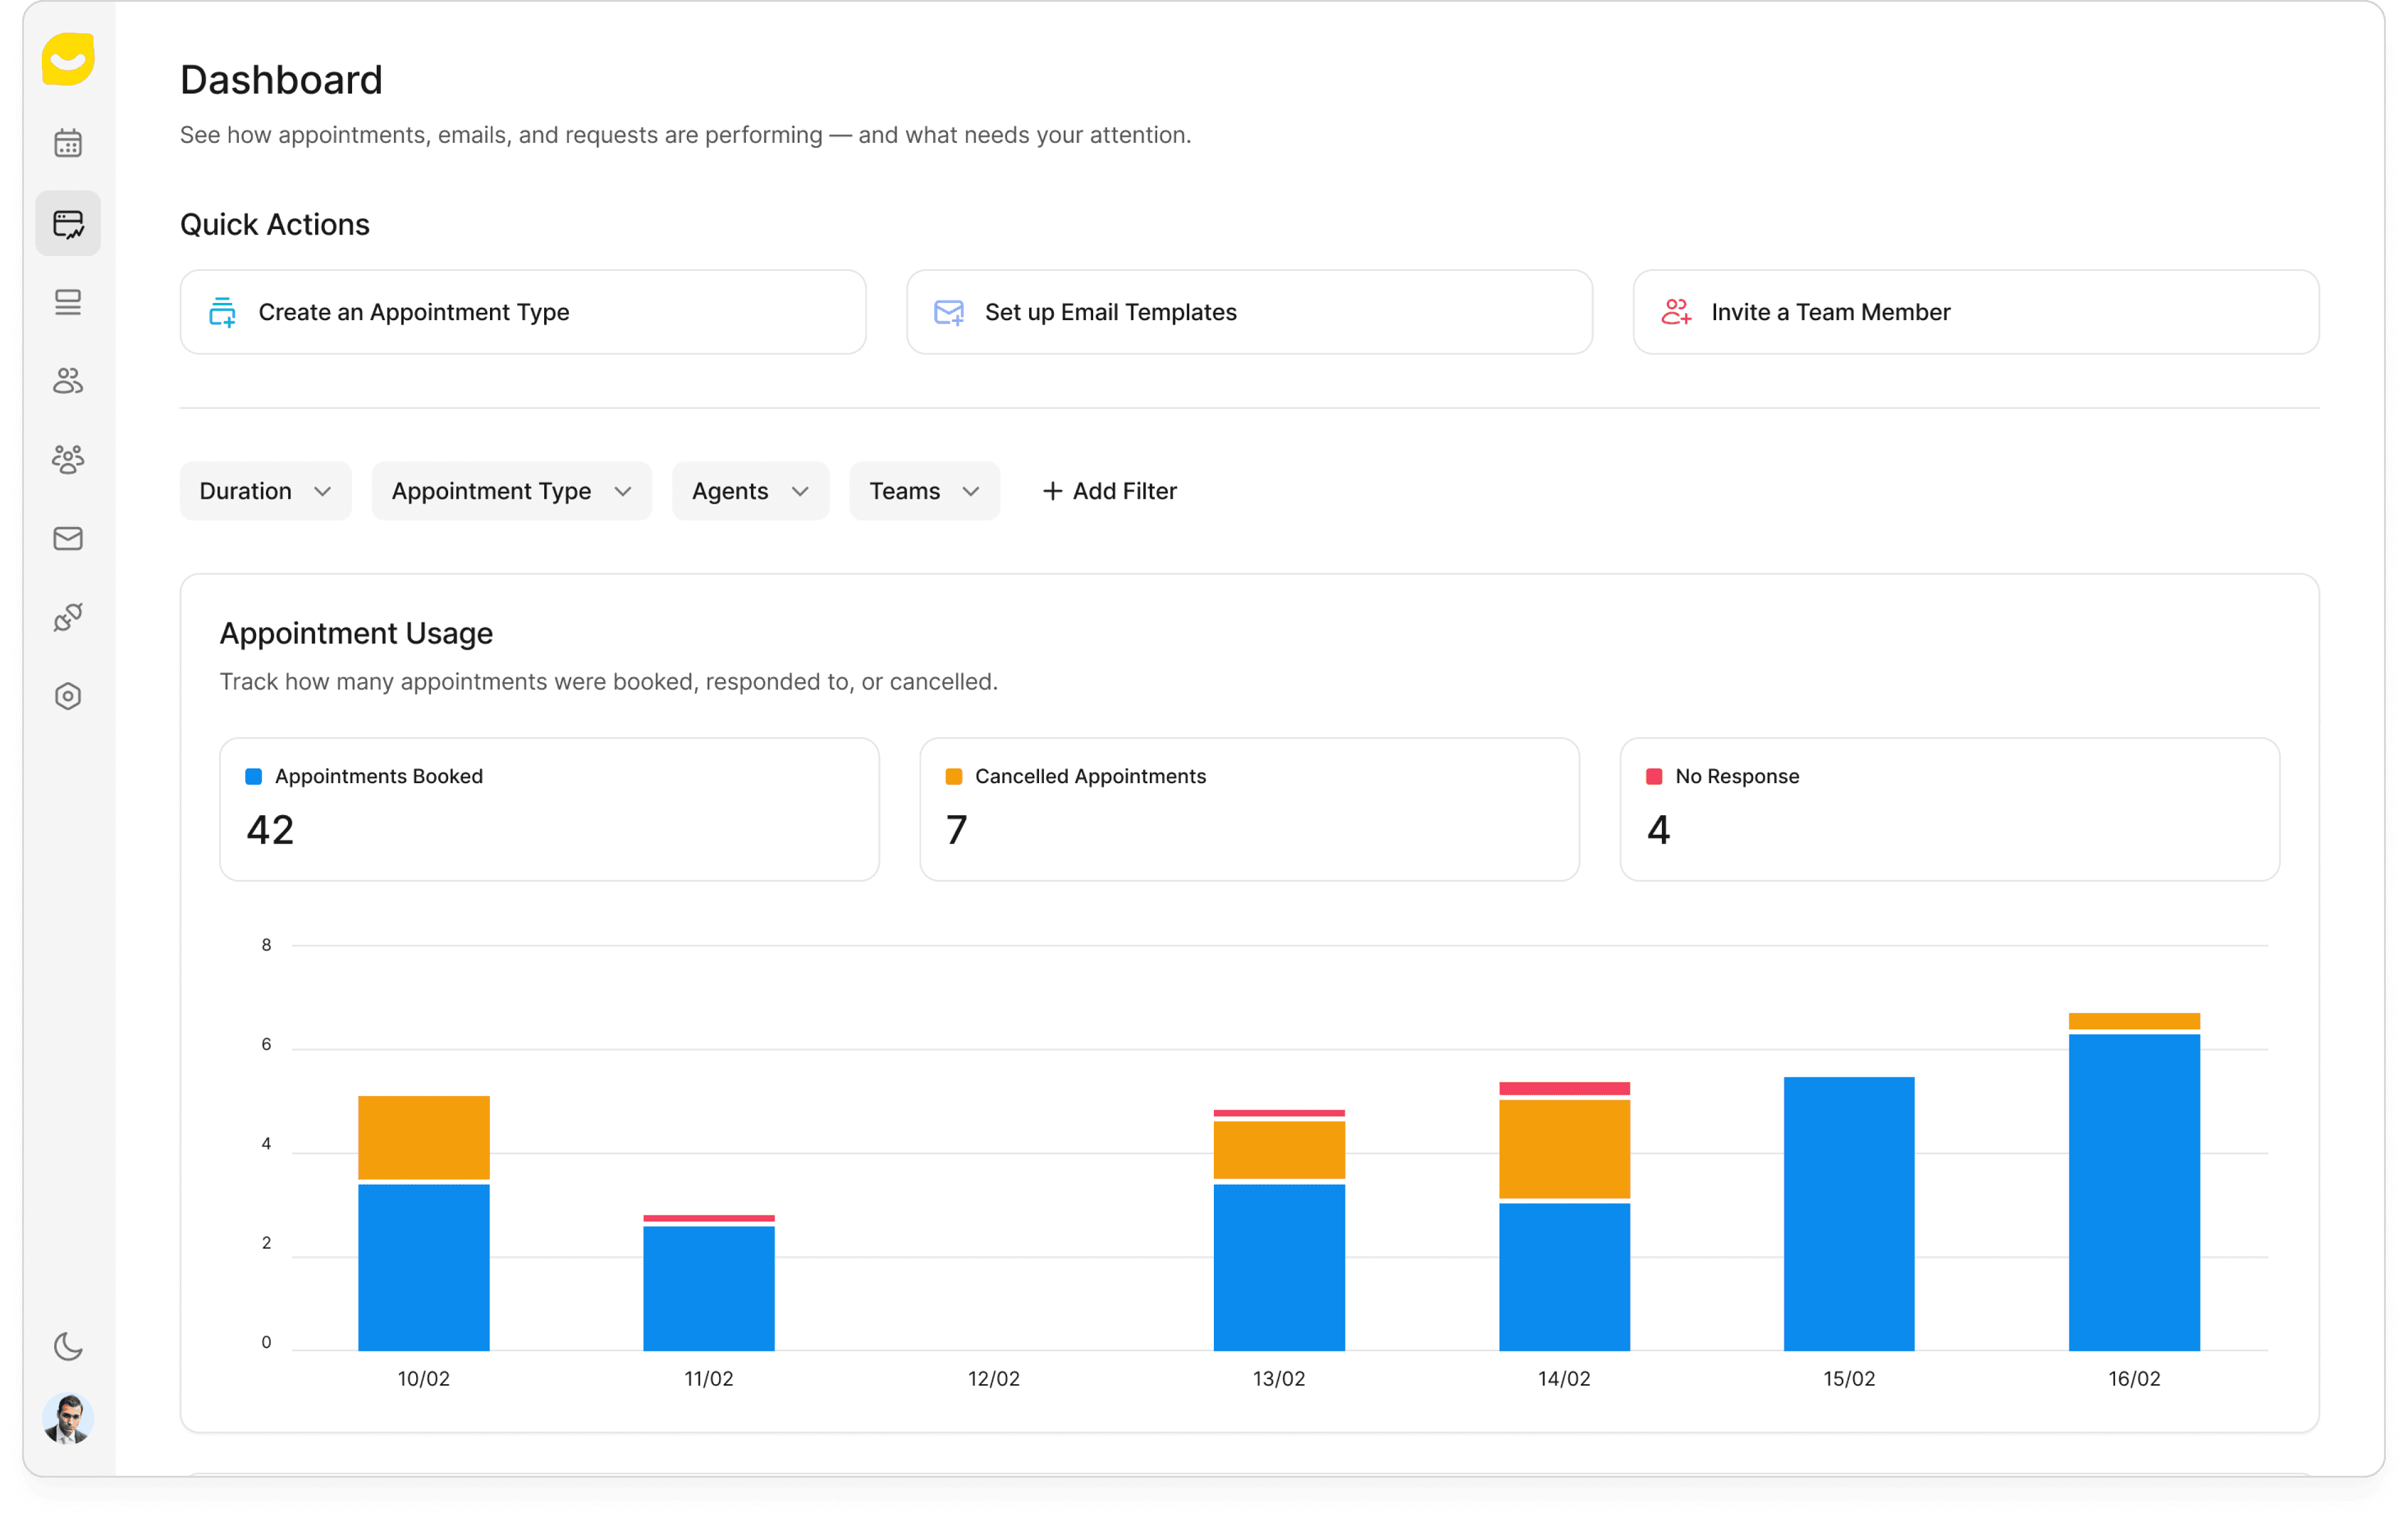Select the dashboard analytics sidebar icon
2408x1522 pixels.
pos(68,223)
